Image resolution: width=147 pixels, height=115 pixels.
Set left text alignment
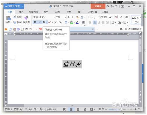(90, 22)
